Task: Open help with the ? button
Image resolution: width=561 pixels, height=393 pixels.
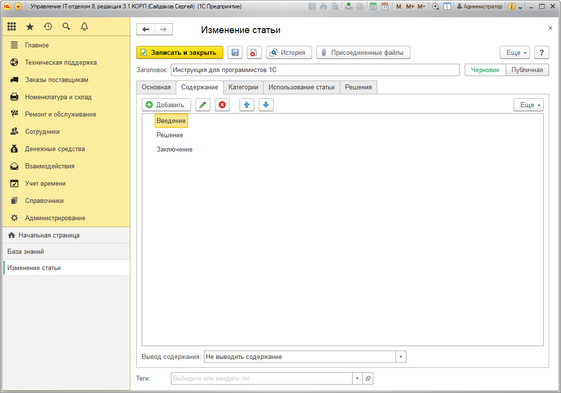Action: click(542, 52)
